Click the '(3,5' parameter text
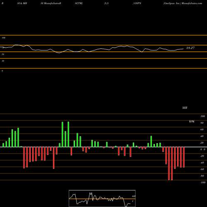The width and height of the screenshot is (207, 207). 106,3
